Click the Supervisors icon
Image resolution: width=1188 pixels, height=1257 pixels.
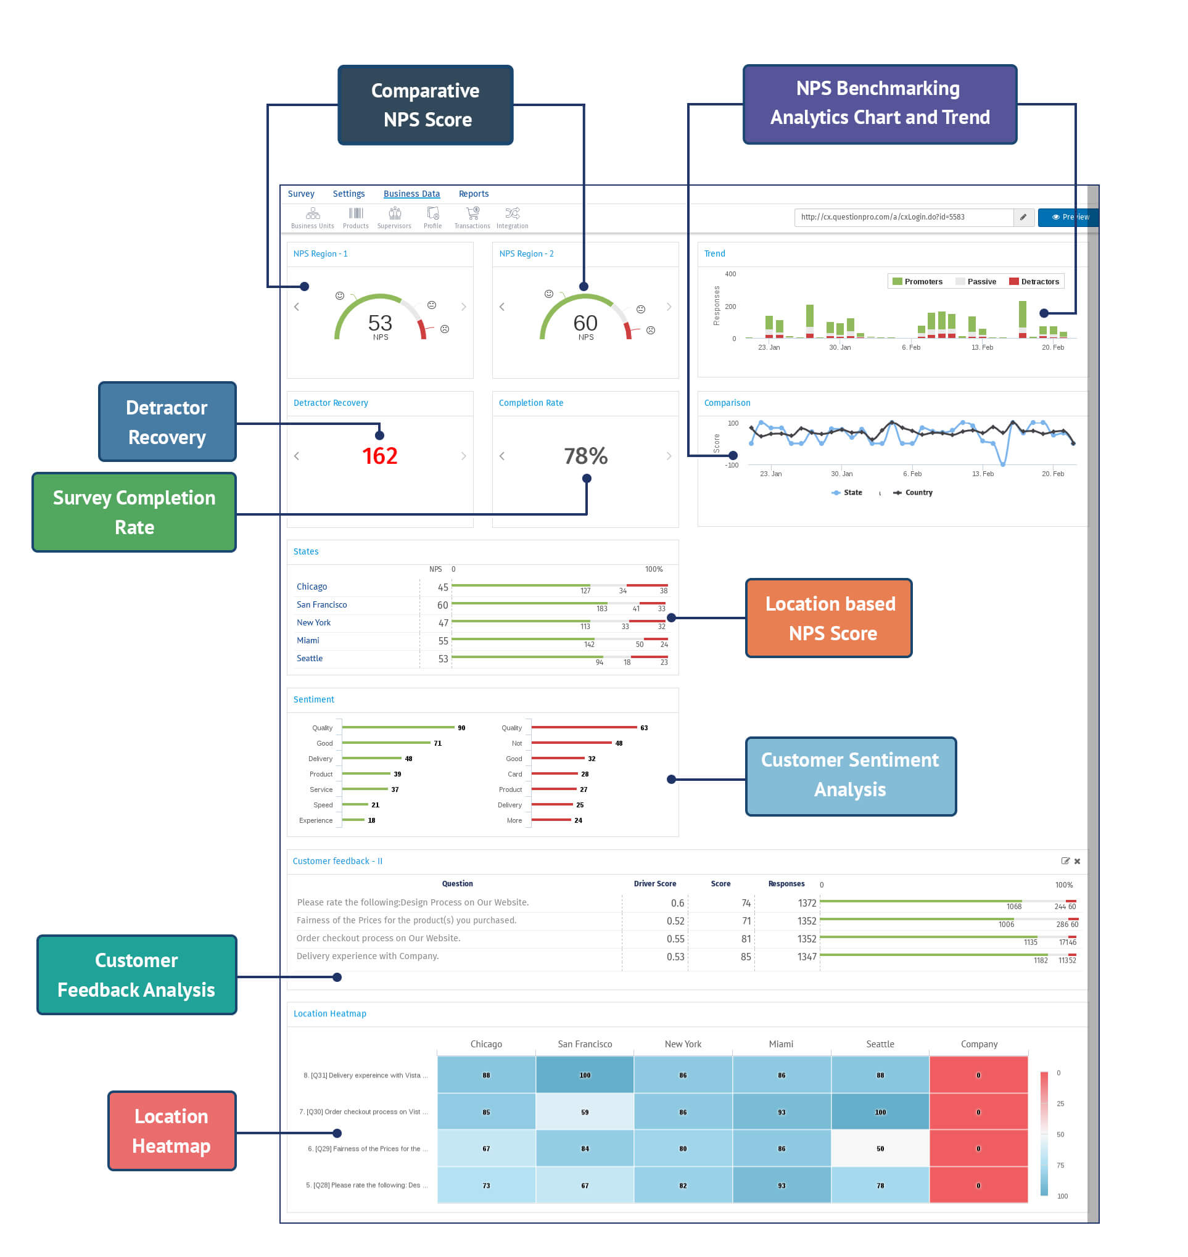tap(397, 218)
